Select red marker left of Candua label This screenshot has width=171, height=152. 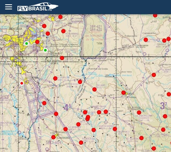[146, 40]
